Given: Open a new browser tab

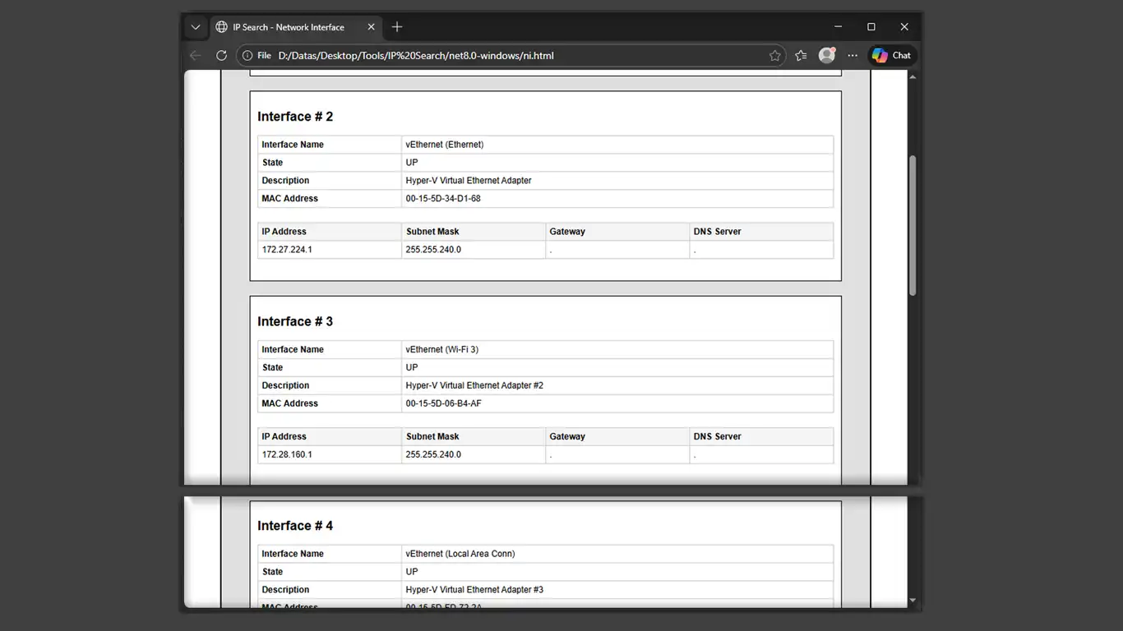Looking at the screenshot, I should tap(397, 27).
